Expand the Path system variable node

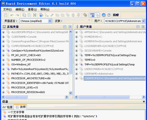point(3,69)
